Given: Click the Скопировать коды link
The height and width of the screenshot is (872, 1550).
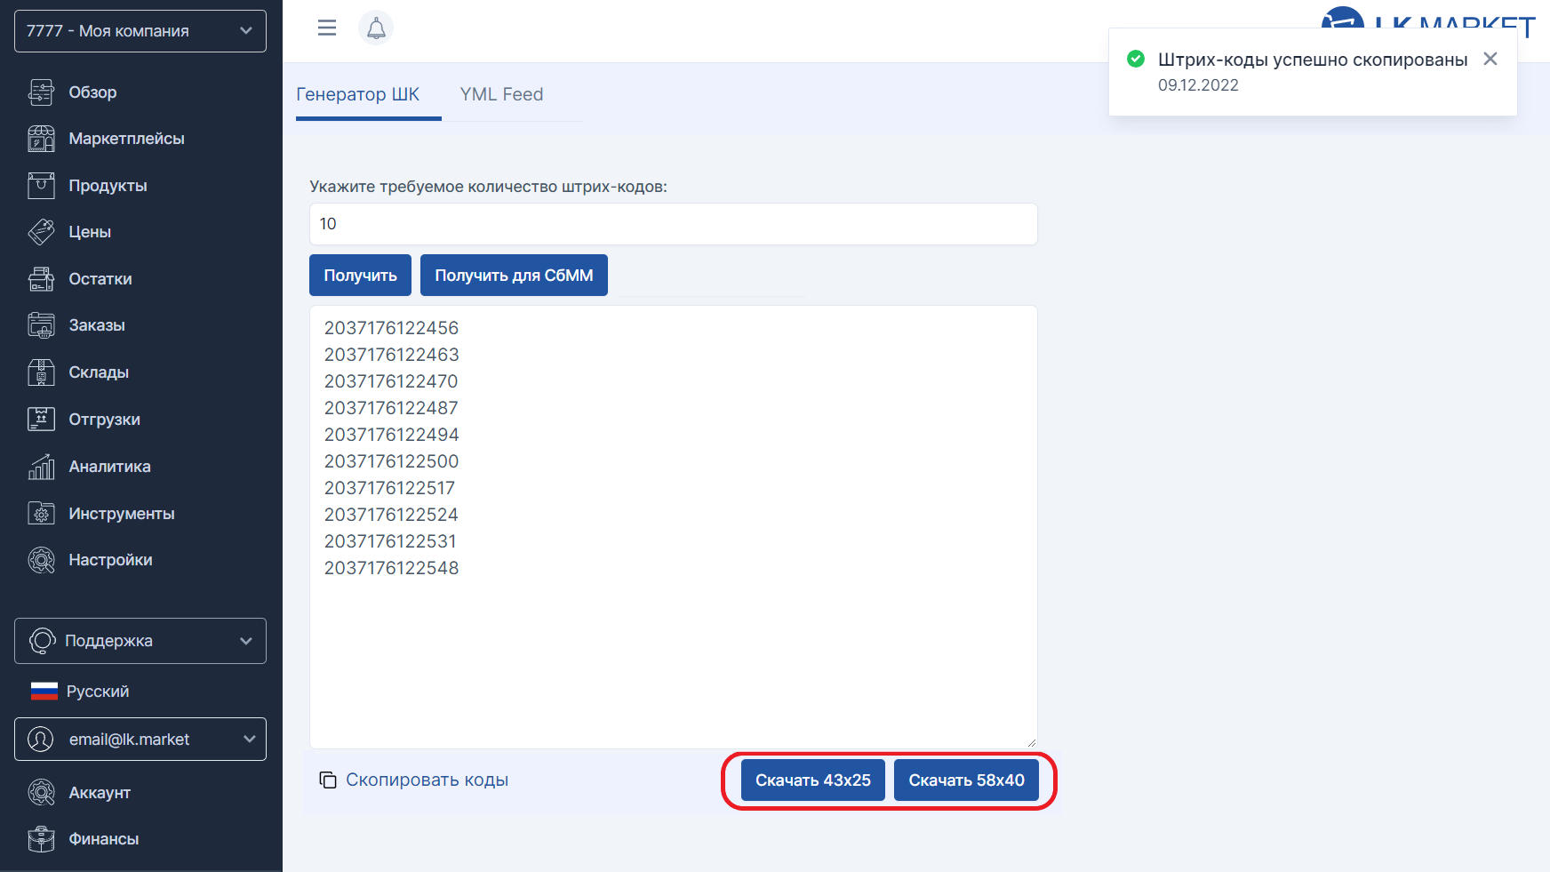Looking at the screenshot, I should [427, 780].
